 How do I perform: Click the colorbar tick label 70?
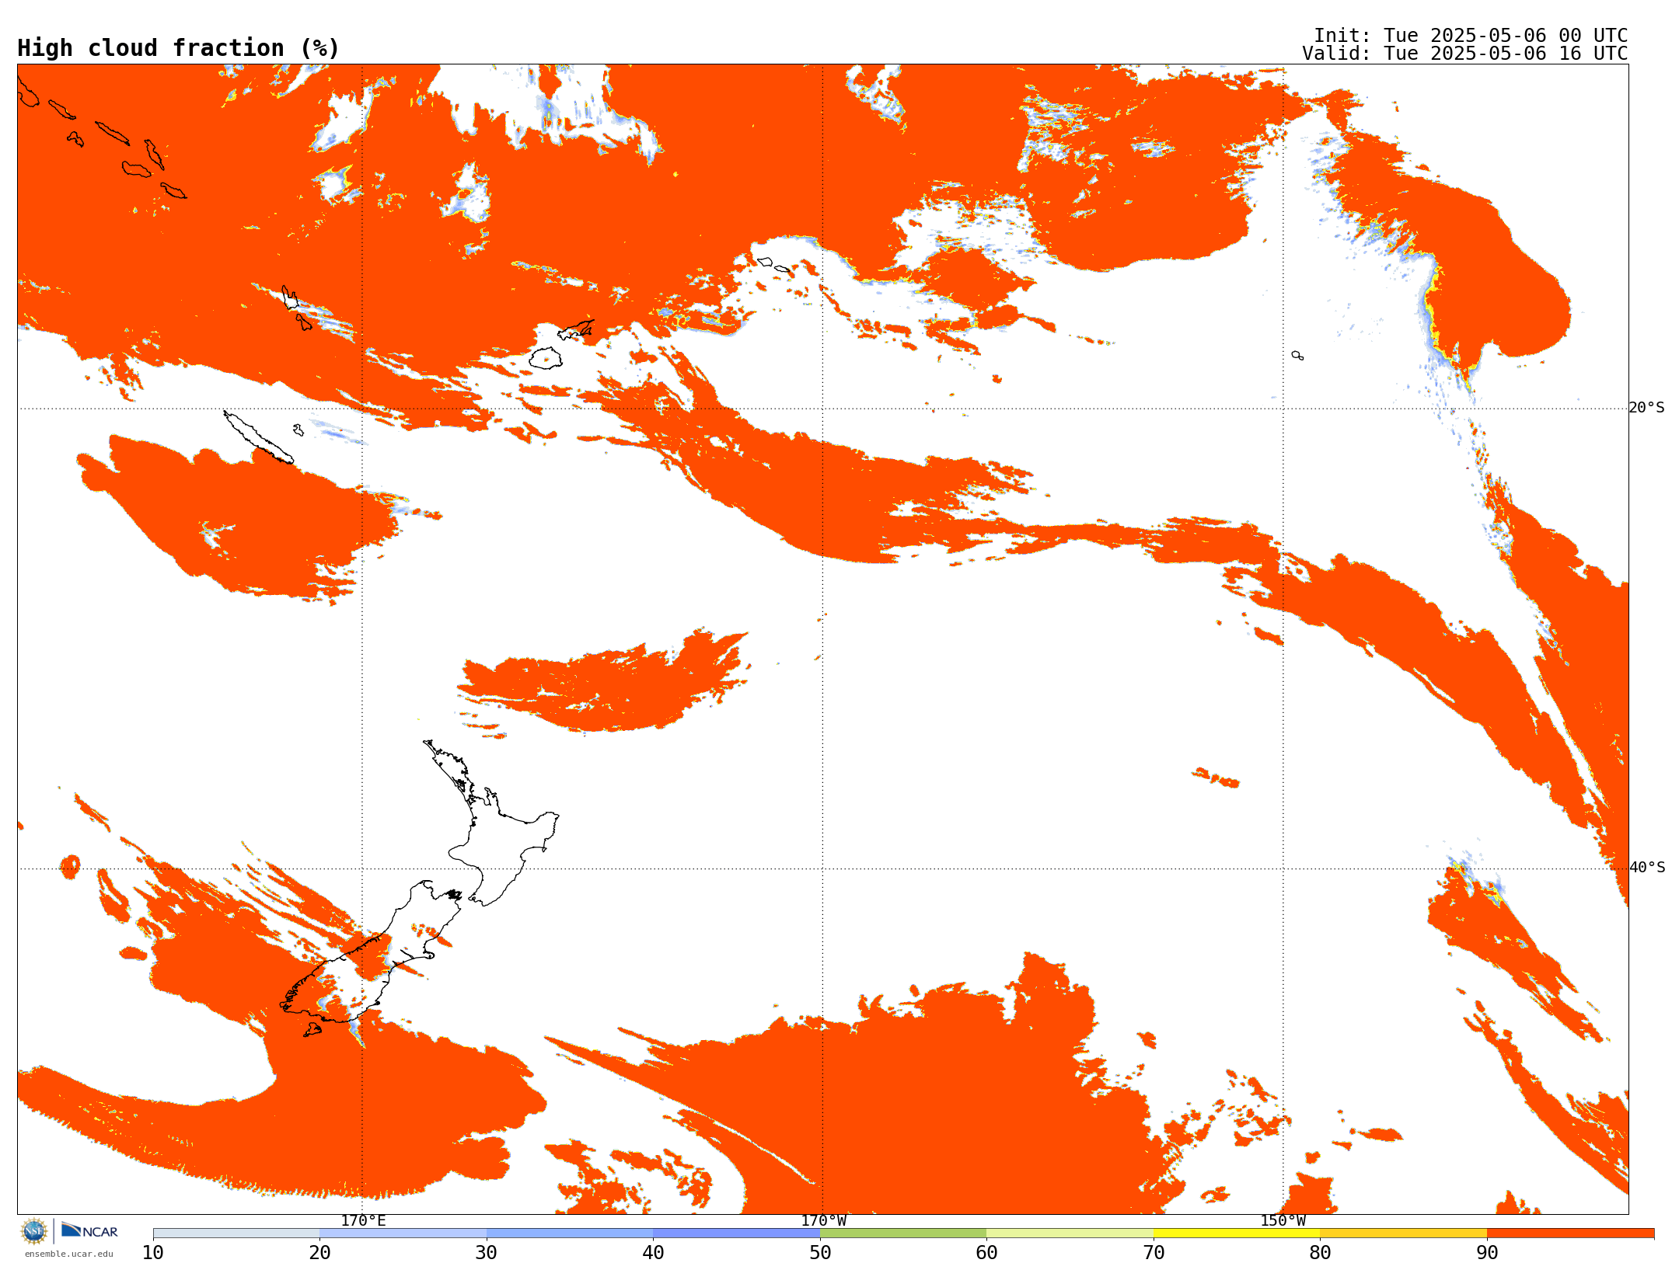pyautogui.click(x=1154, y=1253)
